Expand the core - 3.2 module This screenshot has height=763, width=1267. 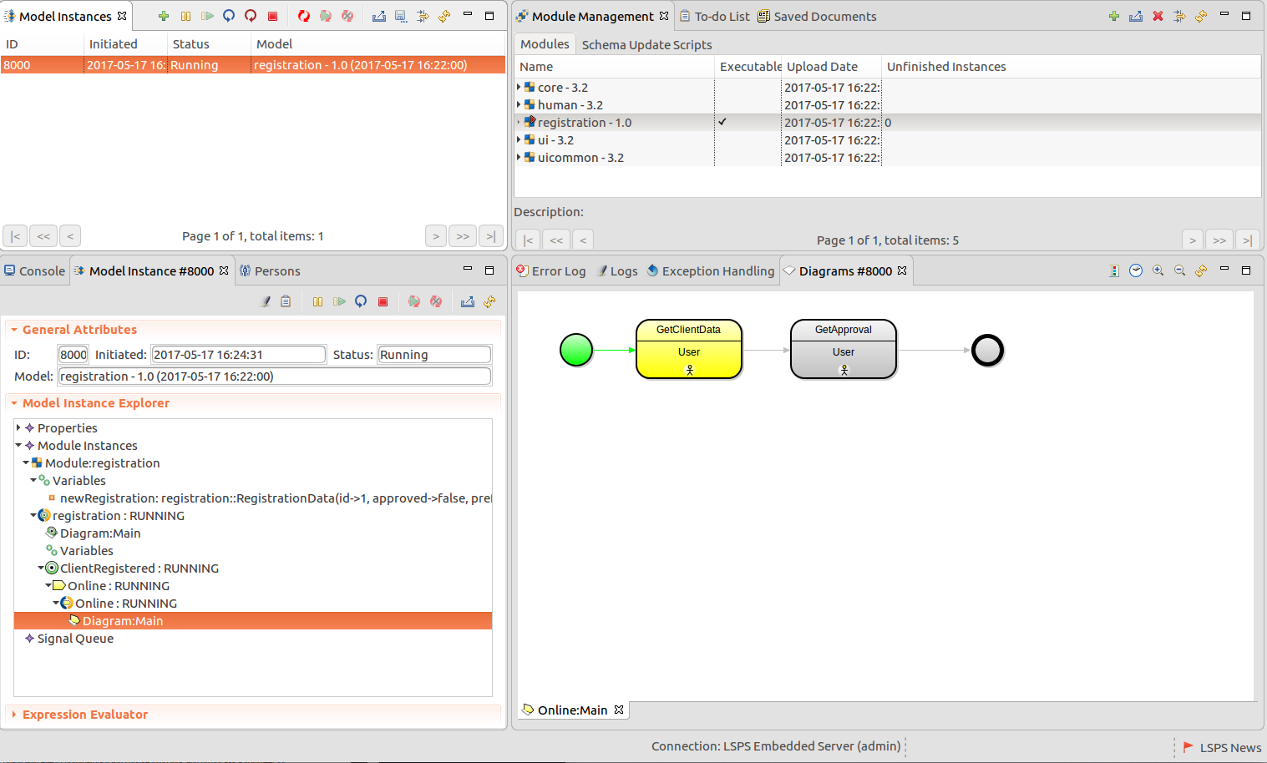pyautogui.click(x=519, y=87)
